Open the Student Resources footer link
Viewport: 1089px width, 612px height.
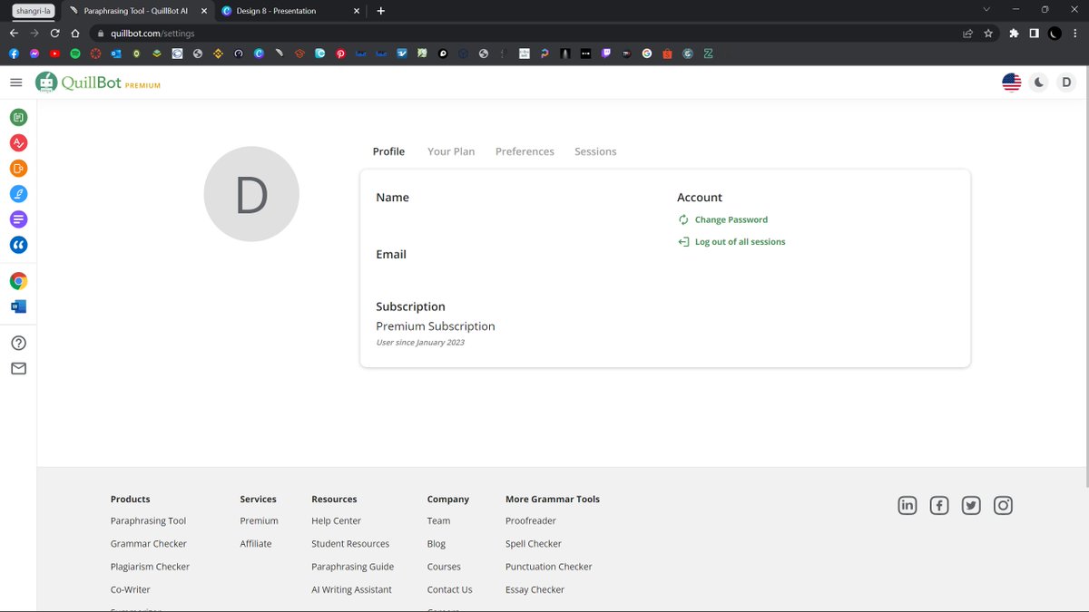(x=350, y=544)
